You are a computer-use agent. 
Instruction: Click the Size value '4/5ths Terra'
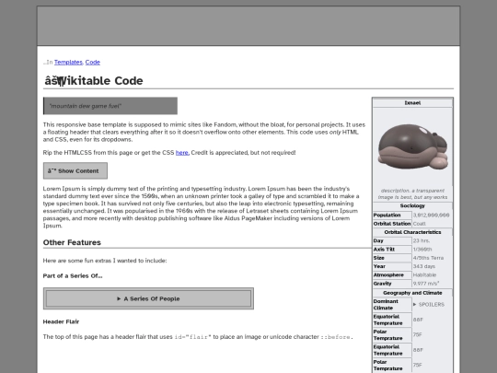coord(428,258)
